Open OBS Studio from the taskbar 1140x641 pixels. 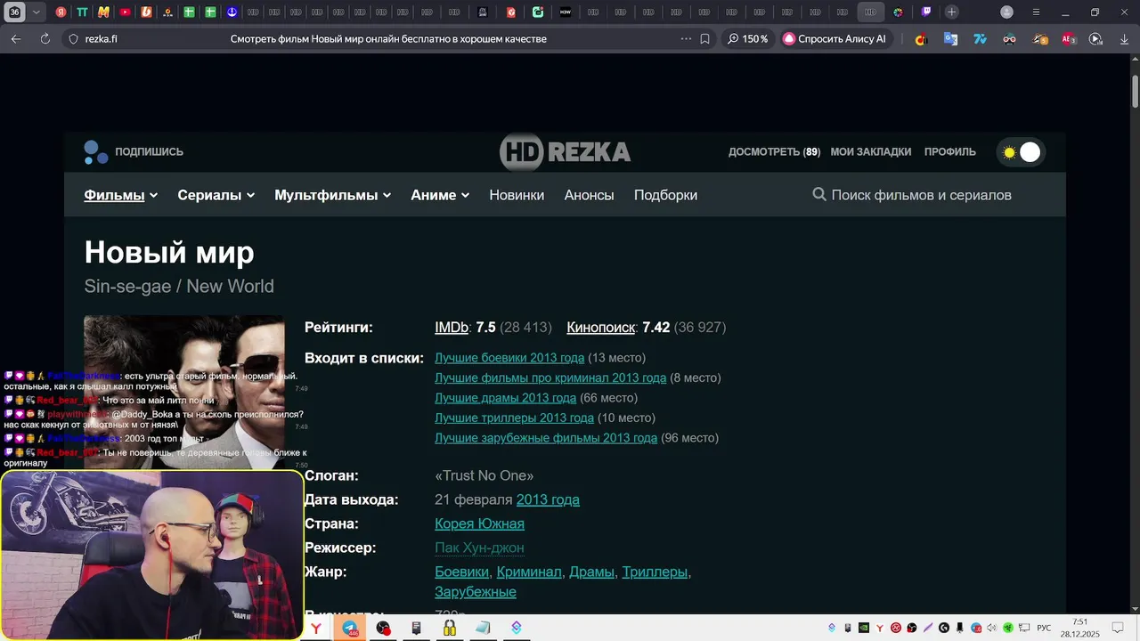tap(383, 629)
